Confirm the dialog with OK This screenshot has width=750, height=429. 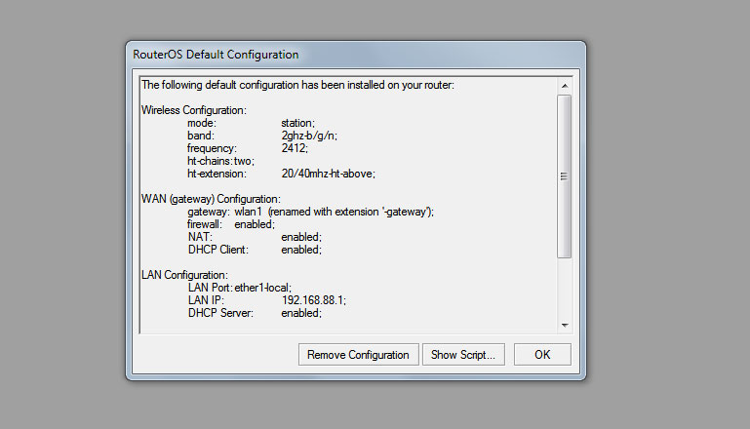point(542,355)
